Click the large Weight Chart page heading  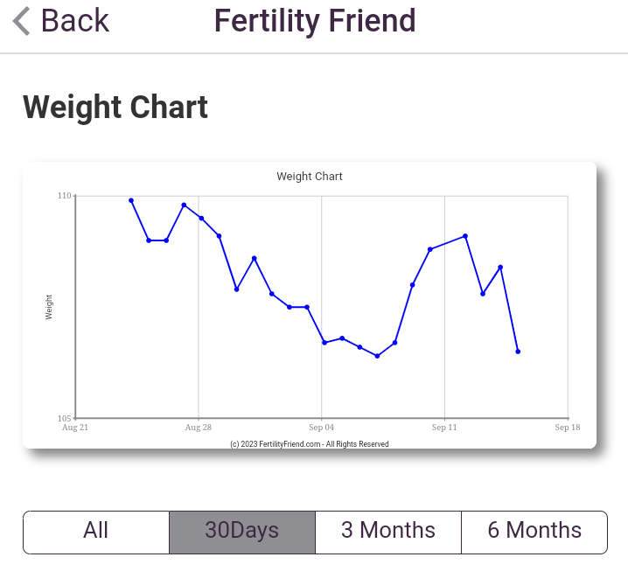tap(115, 108)
